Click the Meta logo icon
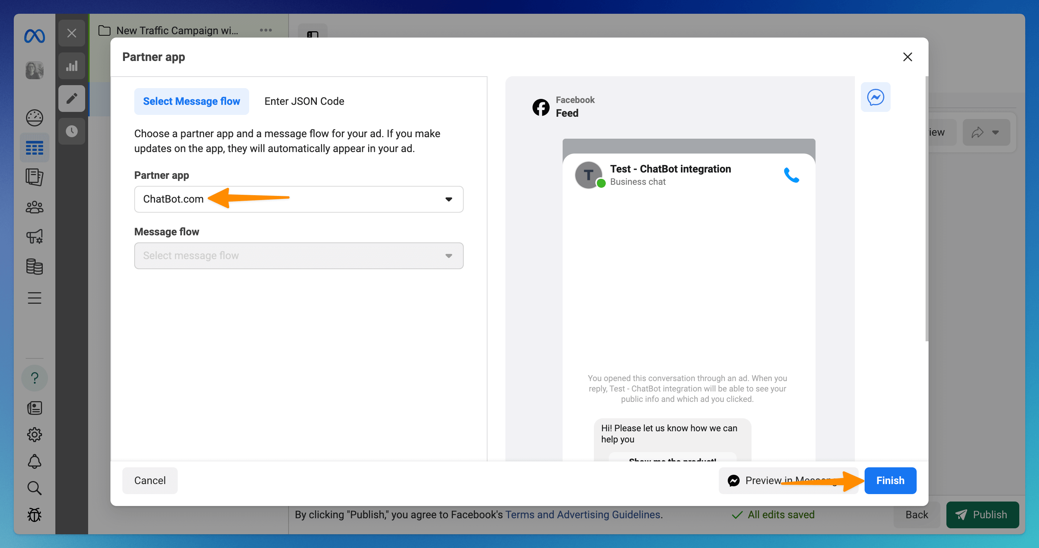 [34, 36]
